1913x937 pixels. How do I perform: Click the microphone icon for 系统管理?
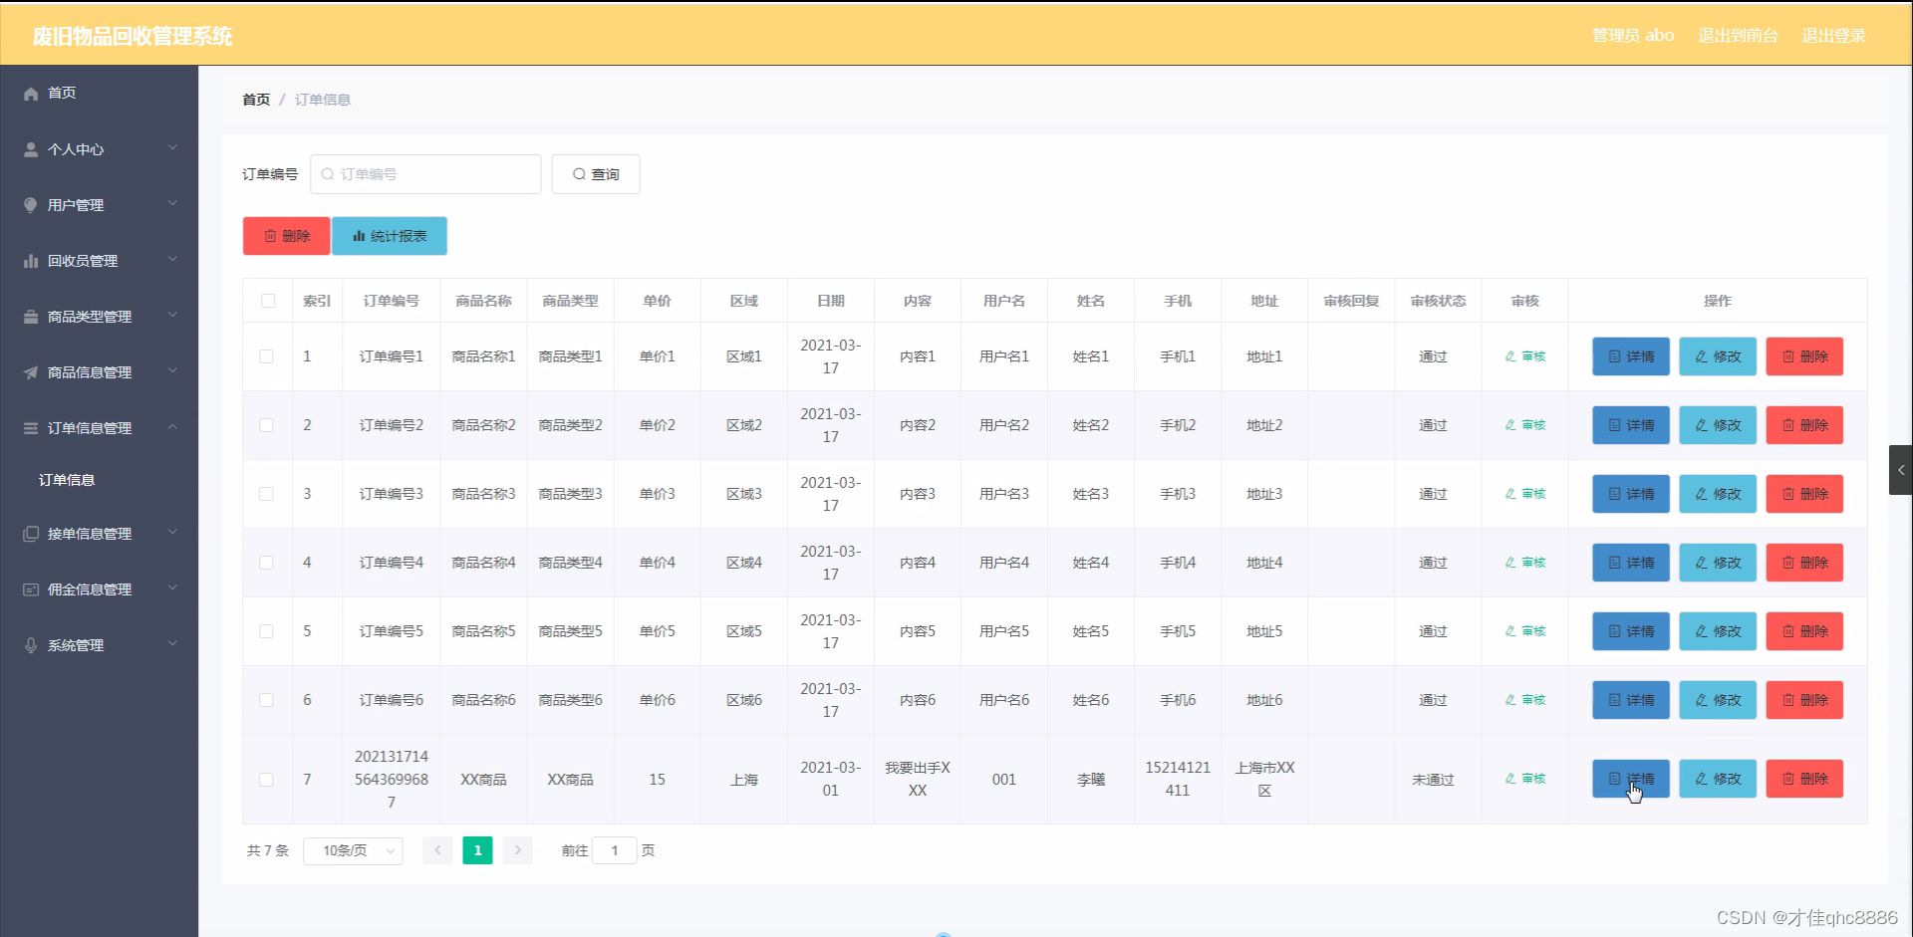[x=31, y=645]
